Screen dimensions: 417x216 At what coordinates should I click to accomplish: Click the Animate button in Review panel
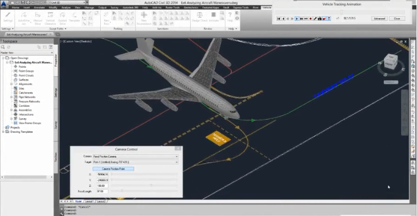click(214, 17)
